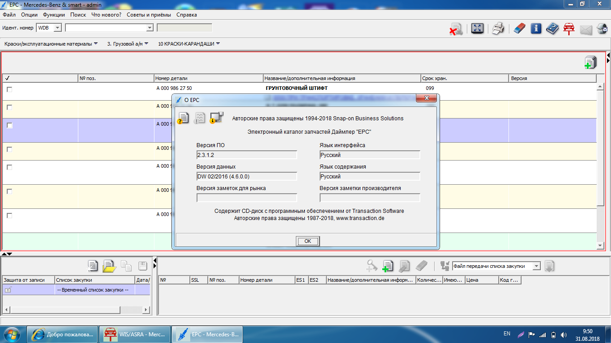Open the Поиск menu
This screenshot has width=611, height=343.
pos(78,15)
